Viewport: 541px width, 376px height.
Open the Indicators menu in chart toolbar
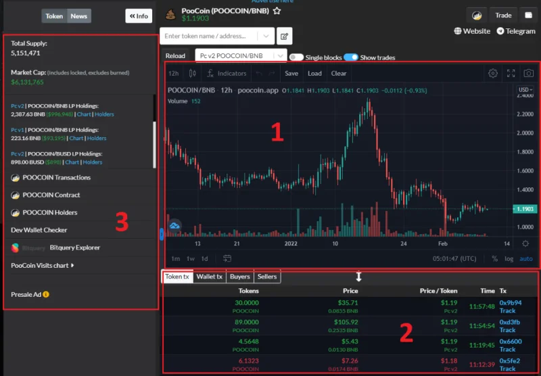(x=227, y=73)
